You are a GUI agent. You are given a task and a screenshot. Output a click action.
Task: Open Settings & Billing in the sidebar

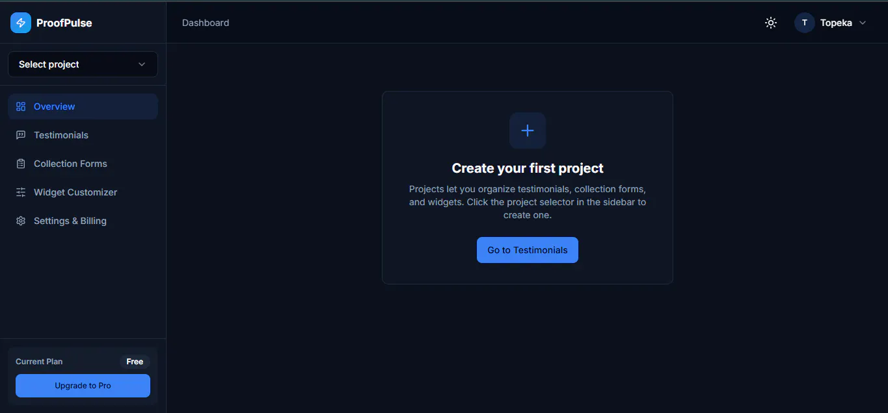point(83,221)
